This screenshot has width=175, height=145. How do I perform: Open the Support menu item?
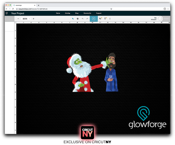click(99, 13)
